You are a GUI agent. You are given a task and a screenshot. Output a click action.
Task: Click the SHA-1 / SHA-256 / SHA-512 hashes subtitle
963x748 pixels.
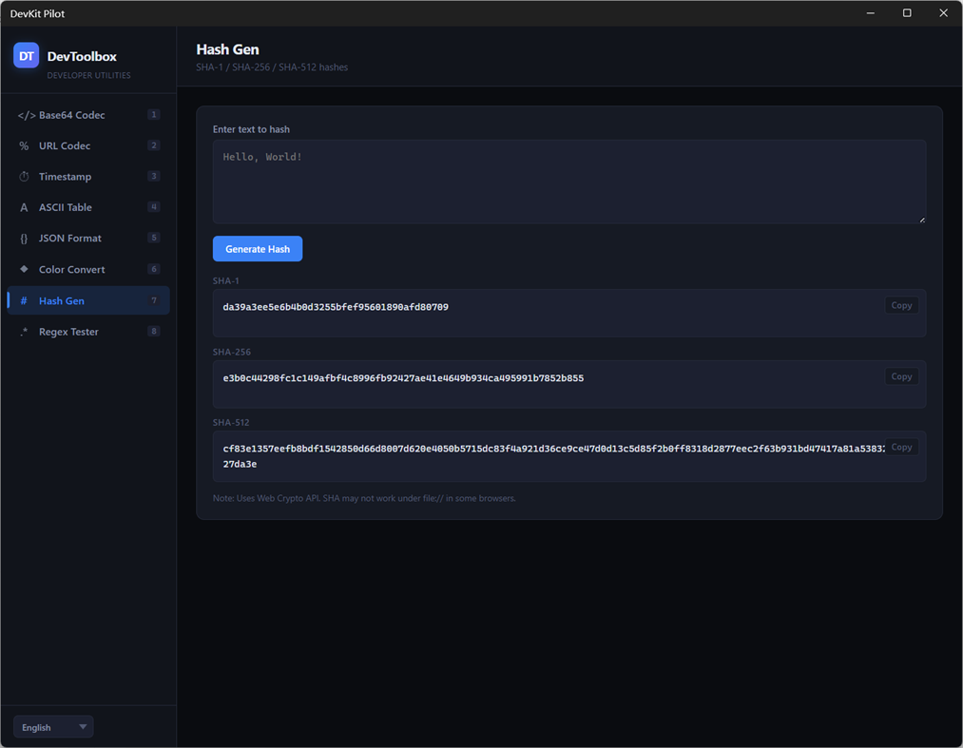point(272,67)
